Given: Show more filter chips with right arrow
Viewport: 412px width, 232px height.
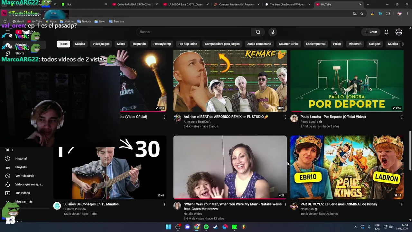Looking at the screenshot, I should (x=402, y=44).
